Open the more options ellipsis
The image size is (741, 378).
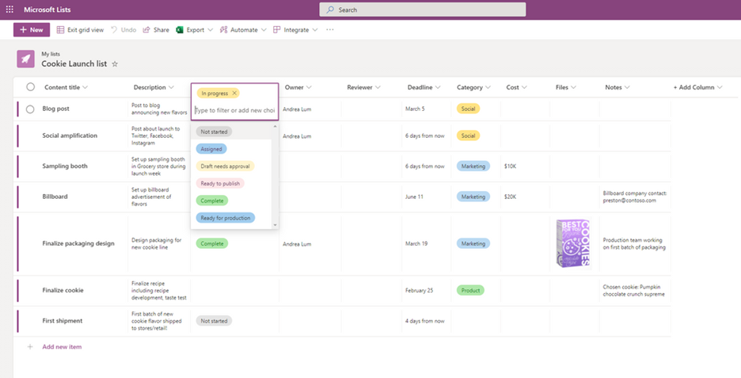click(330, 30)
